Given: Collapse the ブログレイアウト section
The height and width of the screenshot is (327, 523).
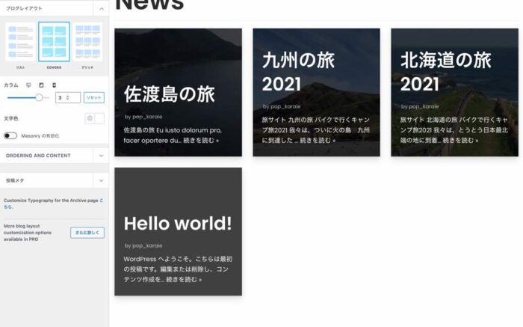Looking at the screenshot, I should pyautogui.click(x=101, y=8).
